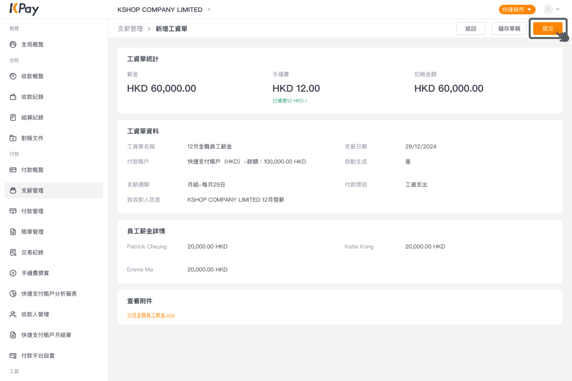Click employee name Emma Ma
This screenshot has height=381, width=572.
(x=140, y=270)
